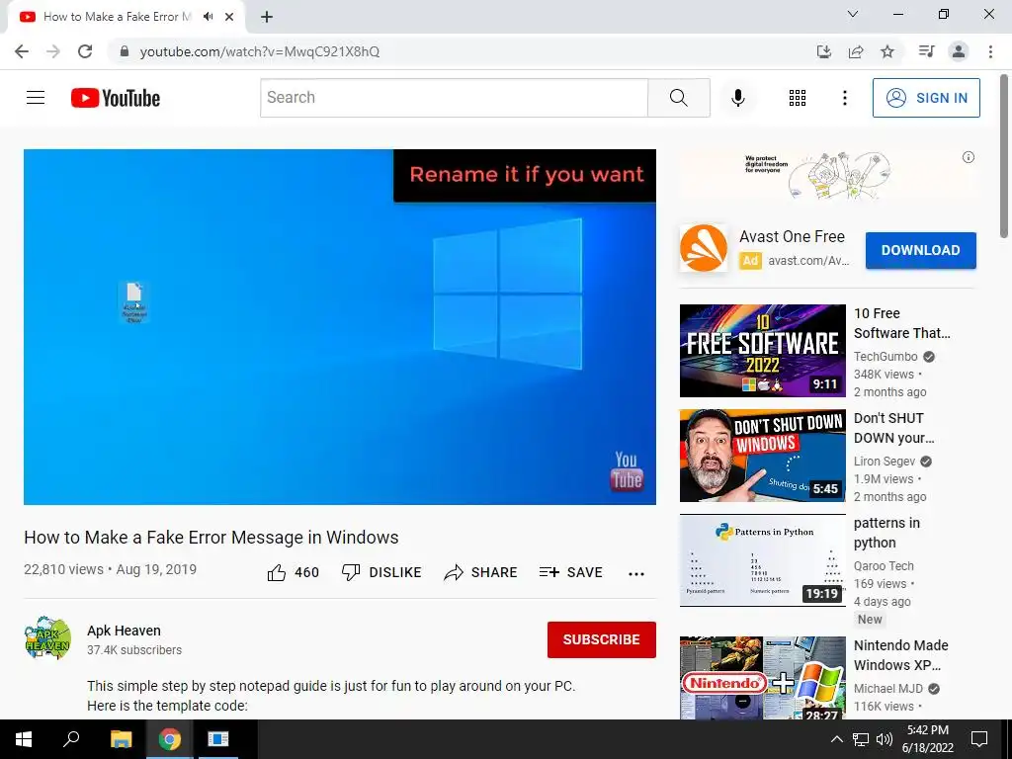Viewport: 1012px width, 759px height.
Task: Open File Explorer from taskbar
Action: [121, 739]
